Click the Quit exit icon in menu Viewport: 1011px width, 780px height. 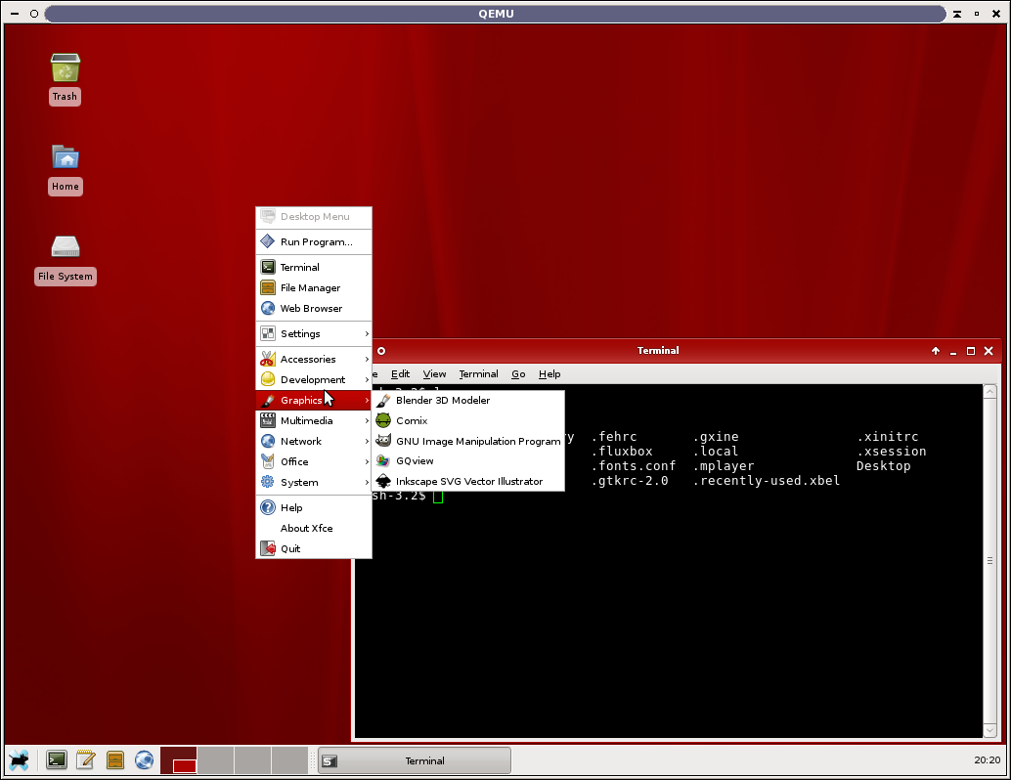(268, 548)
